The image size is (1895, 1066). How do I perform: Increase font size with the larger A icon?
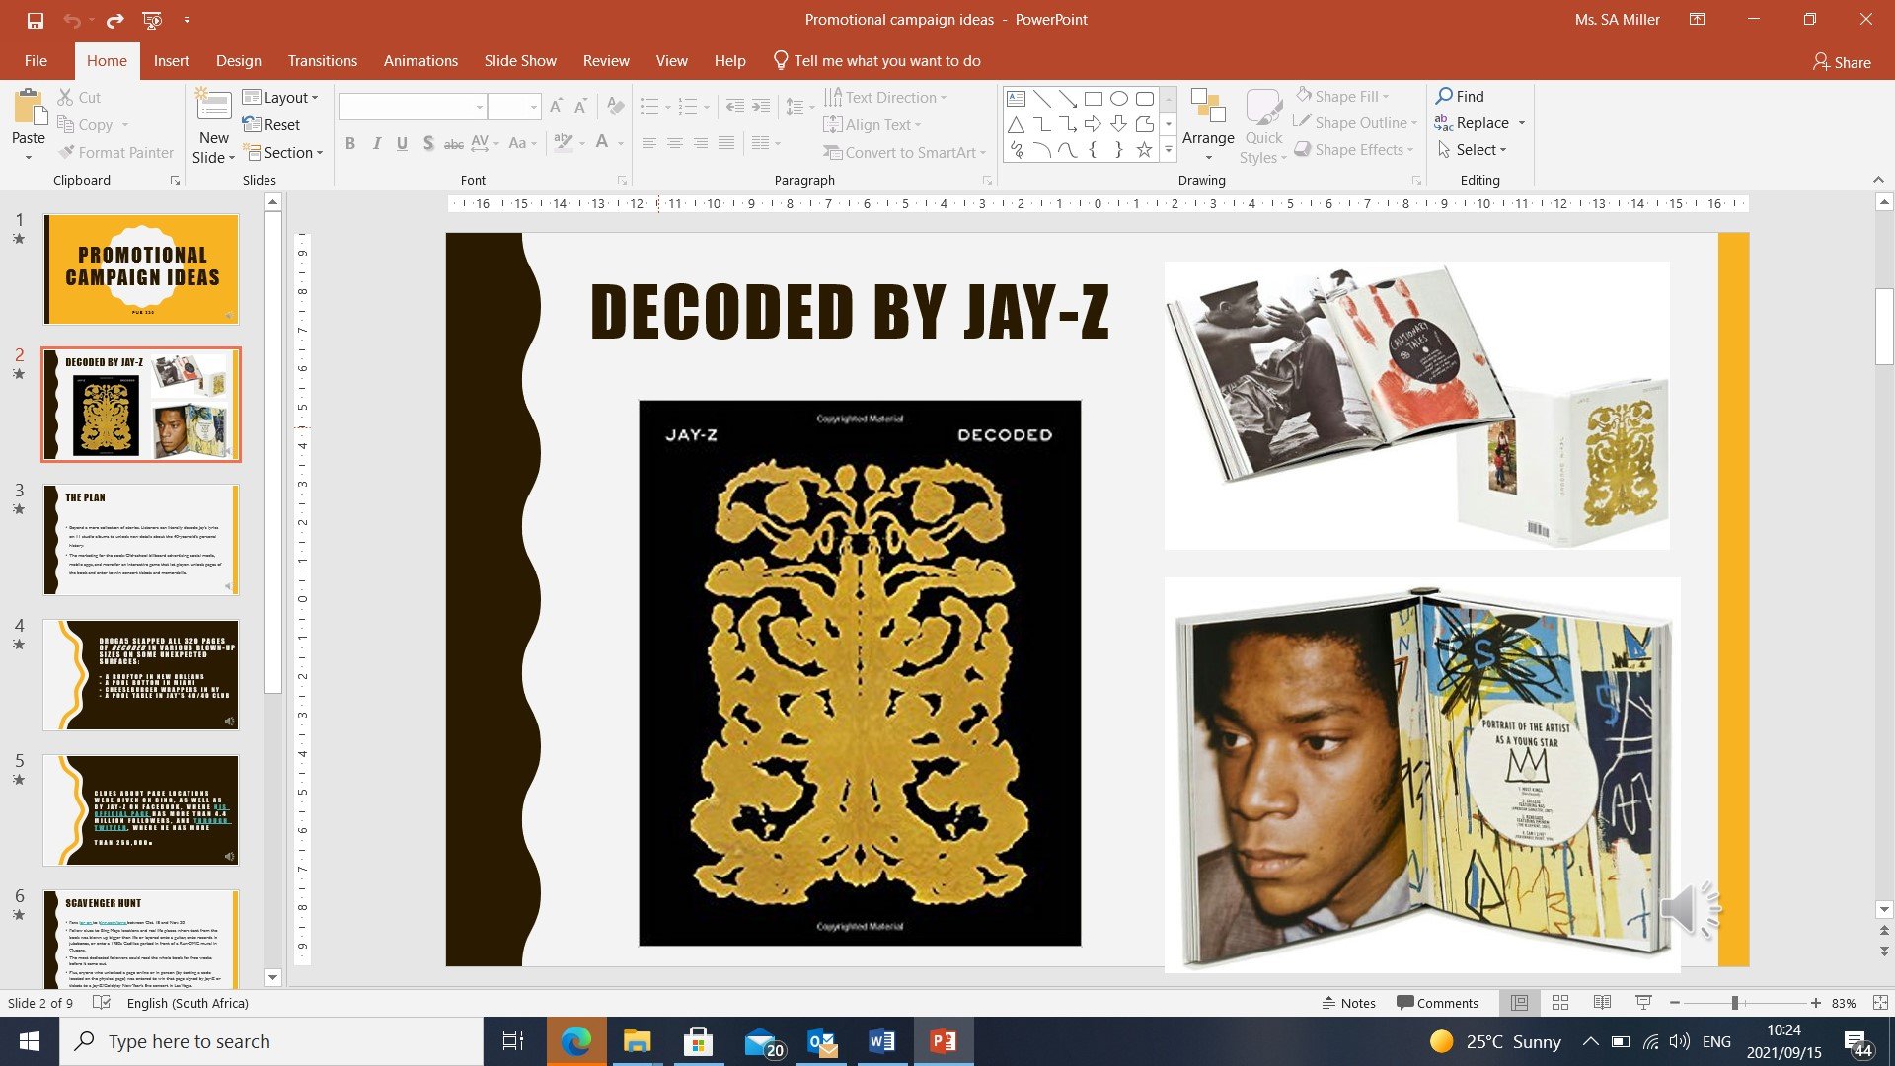pos(556,106)
